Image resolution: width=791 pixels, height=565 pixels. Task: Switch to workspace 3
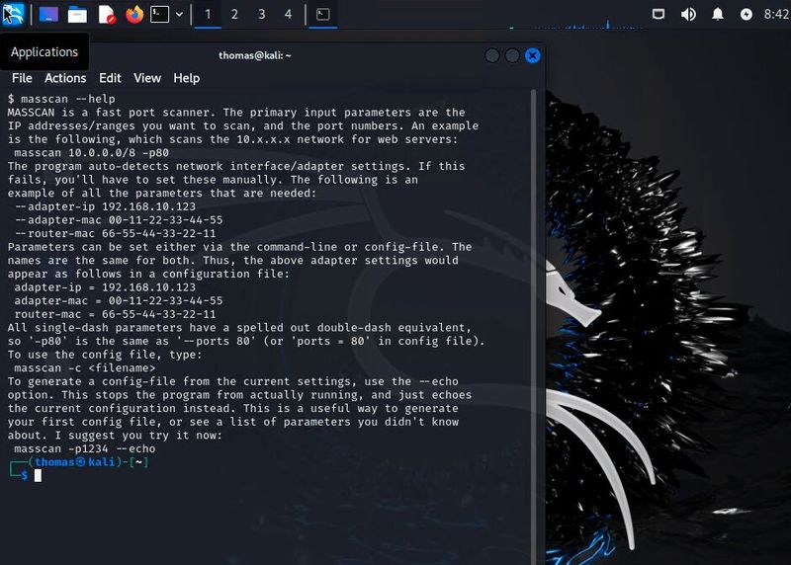[261, 14]
